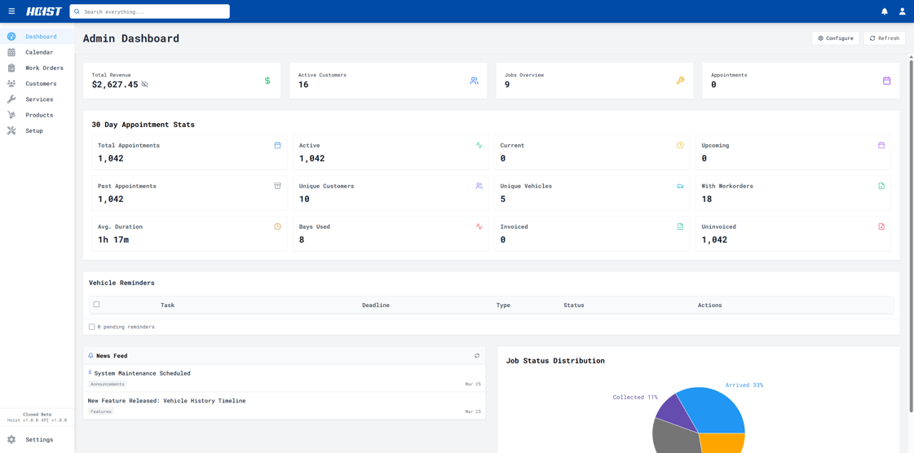Click the Active stat pulse icon
Image resolution: width=914 pixels, height=453 pixels.
(479, 145)
